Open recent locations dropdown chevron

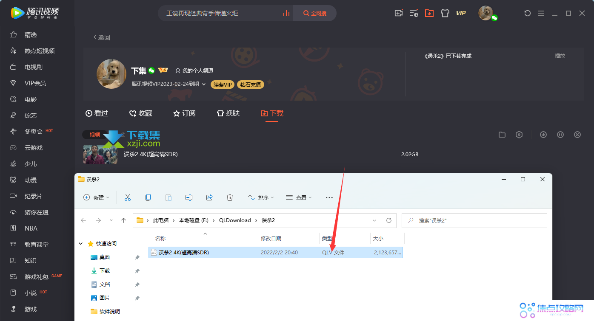pos(111,220)
